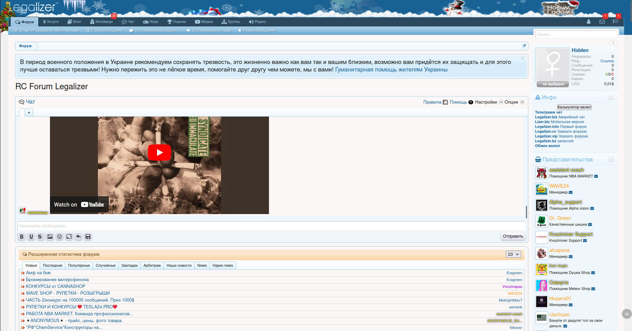Click the Поиск search field in sidebar

click(576, 34)
